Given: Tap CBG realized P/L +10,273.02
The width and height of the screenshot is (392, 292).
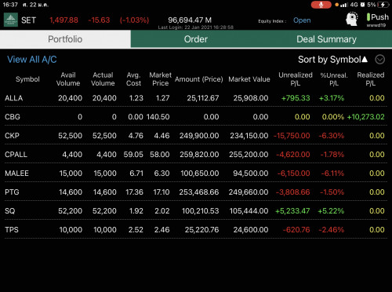Looking at the screenshot, I should pos(365,117).
